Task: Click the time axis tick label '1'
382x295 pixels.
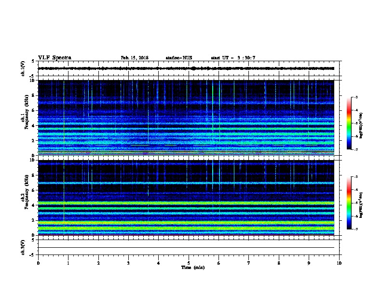Action: 68,263
